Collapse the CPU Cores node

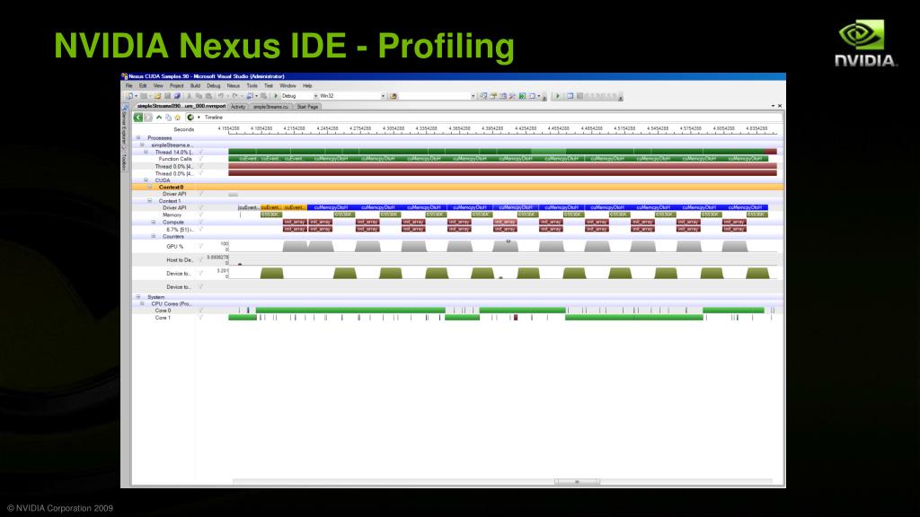coord(143,303)
